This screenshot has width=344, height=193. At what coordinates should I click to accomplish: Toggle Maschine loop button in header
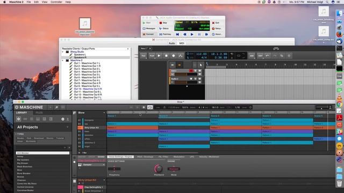(150, 107)
